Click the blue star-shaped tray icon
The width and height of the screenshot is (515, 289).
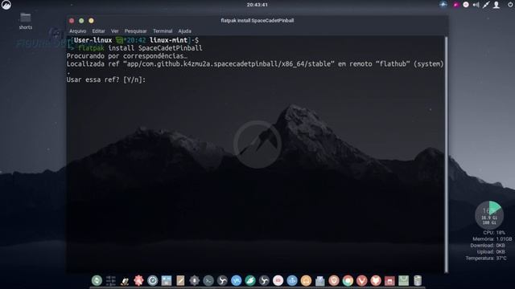pos(443,5)
